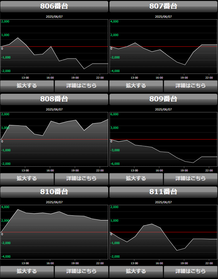This screenshot has width=218, height=279.
Task: Click the 2025/06/07 date above 809番台 graph
Action: click(163, 110)
